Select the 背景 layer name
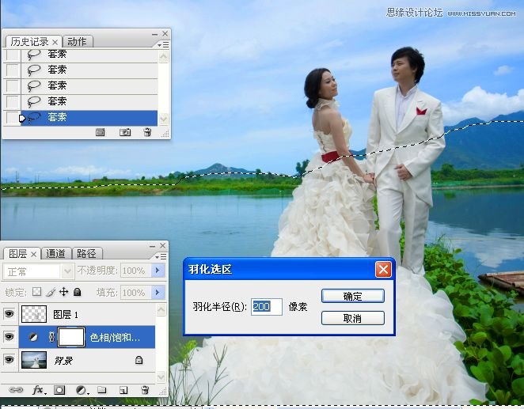The width and height of the screenshot is (524, 409). coord(63,360)
